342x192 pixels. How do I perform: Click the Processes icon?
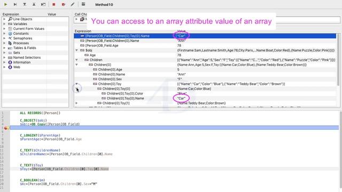click(10, 43)
